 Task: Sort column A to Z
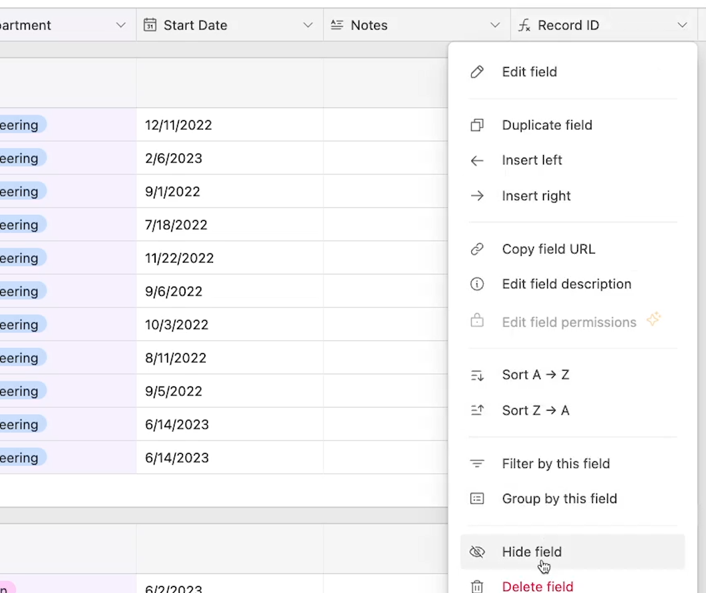[x=572, y=375]
